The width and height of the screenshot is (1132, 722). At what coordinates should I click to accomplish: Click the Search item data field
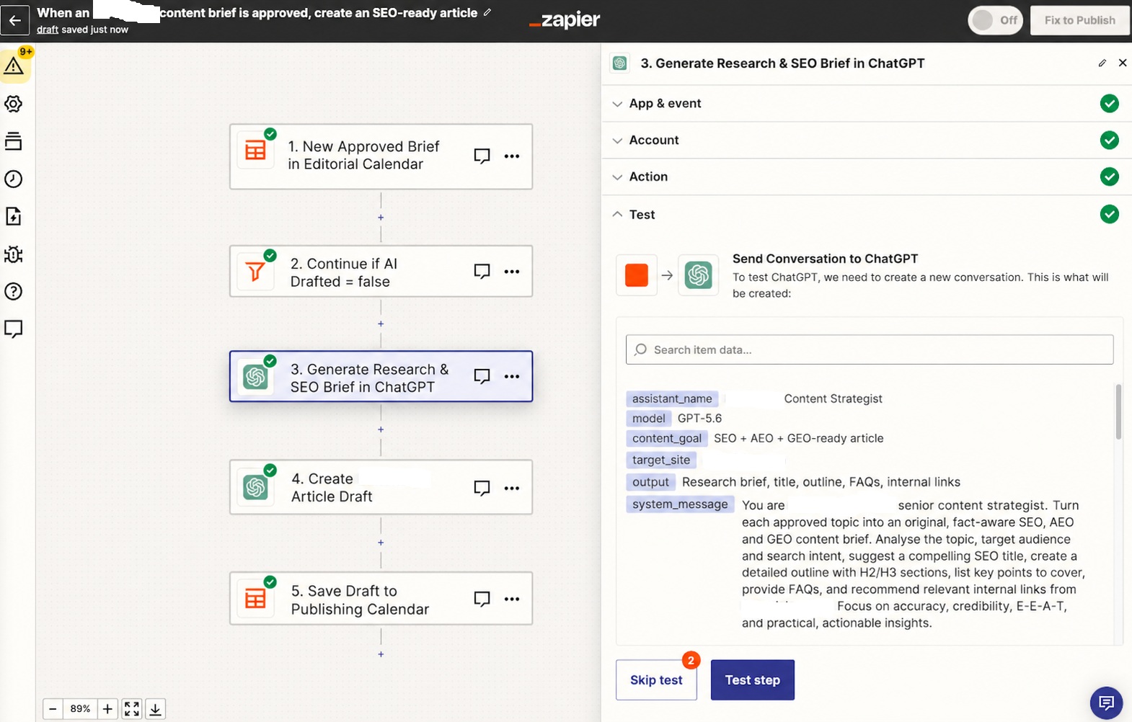pos(870,349)
